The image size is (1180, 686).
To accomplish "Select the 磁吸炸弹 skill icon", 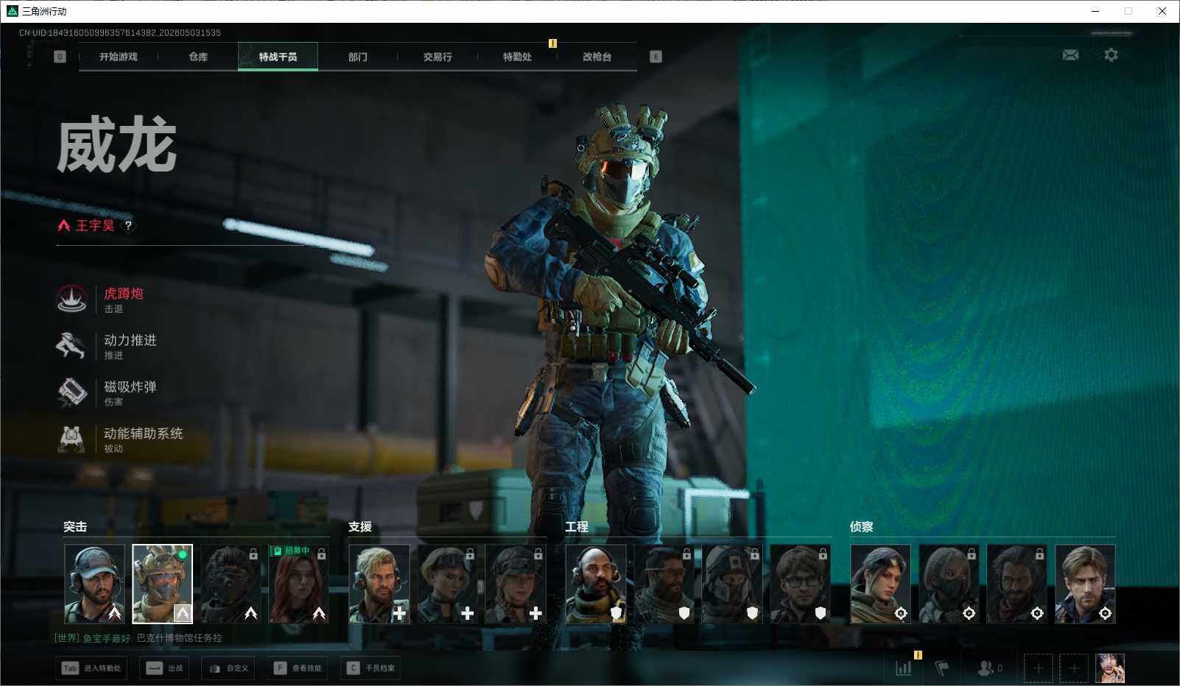I will pyautogui.click(x=72, y=392).
